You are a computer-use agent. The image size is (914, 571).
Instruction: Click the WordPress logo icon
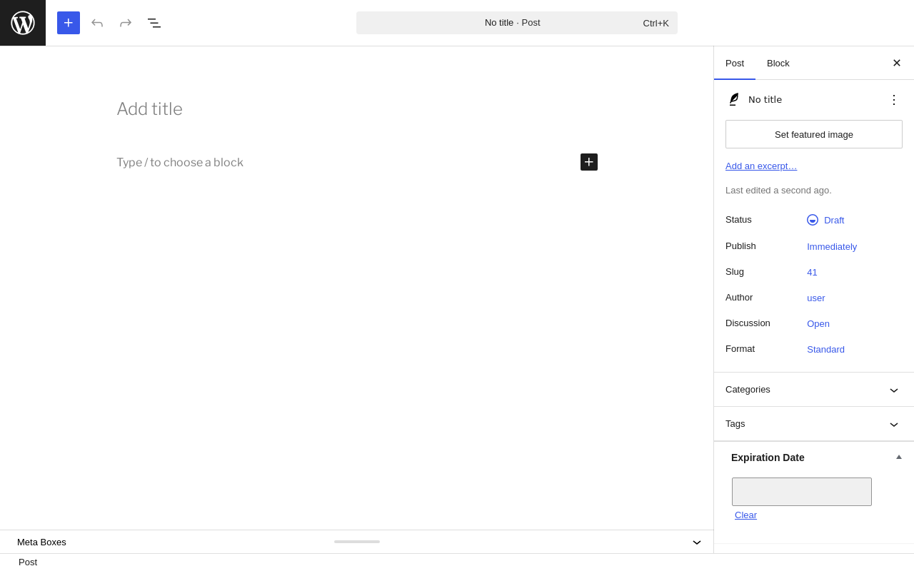23,23
